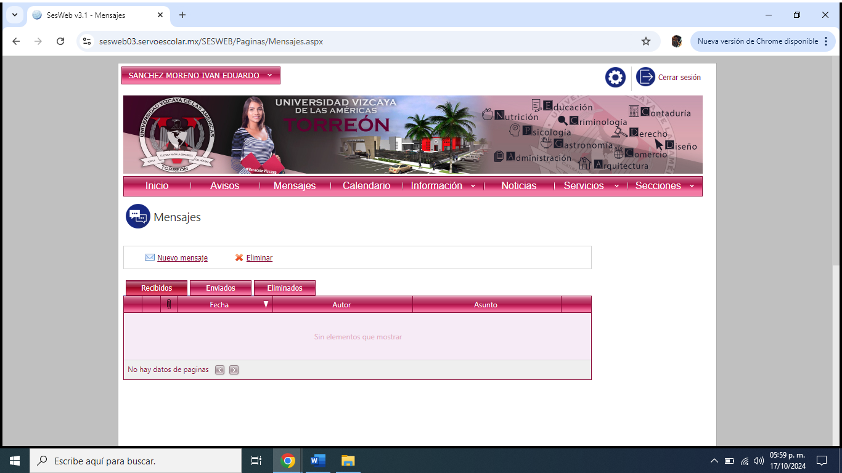
Task: Open the tab search chevron in Chrome
Action: pos(14,15)
